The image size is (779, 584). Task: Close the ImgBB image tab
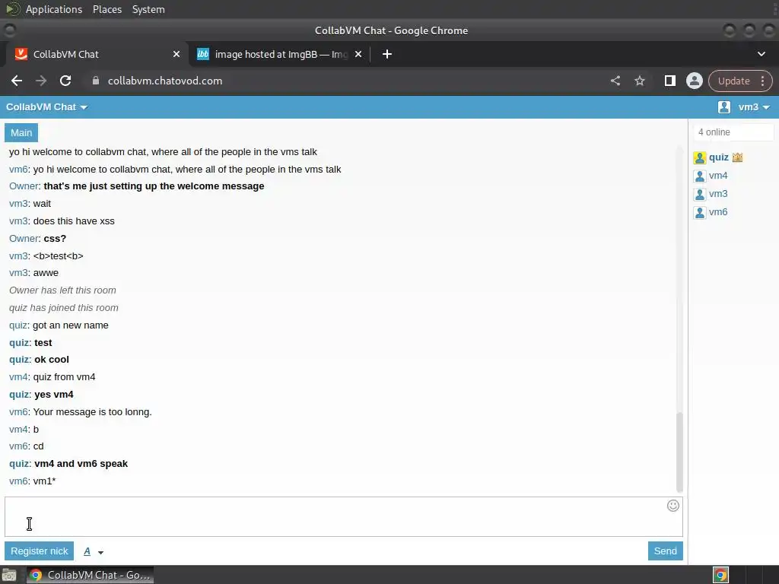(x=358, y=54)
